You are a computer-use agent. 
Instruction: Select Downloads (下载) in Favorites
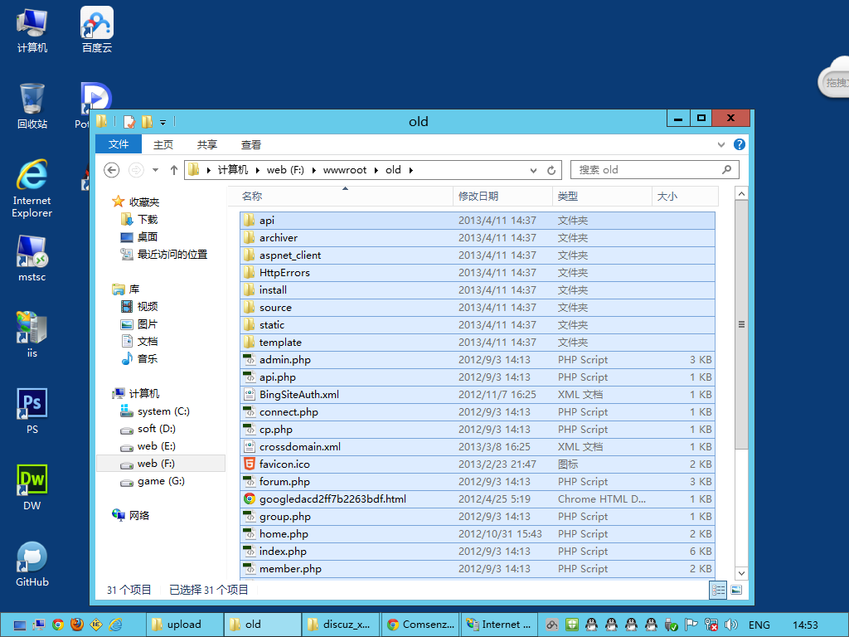click(139, 219)
